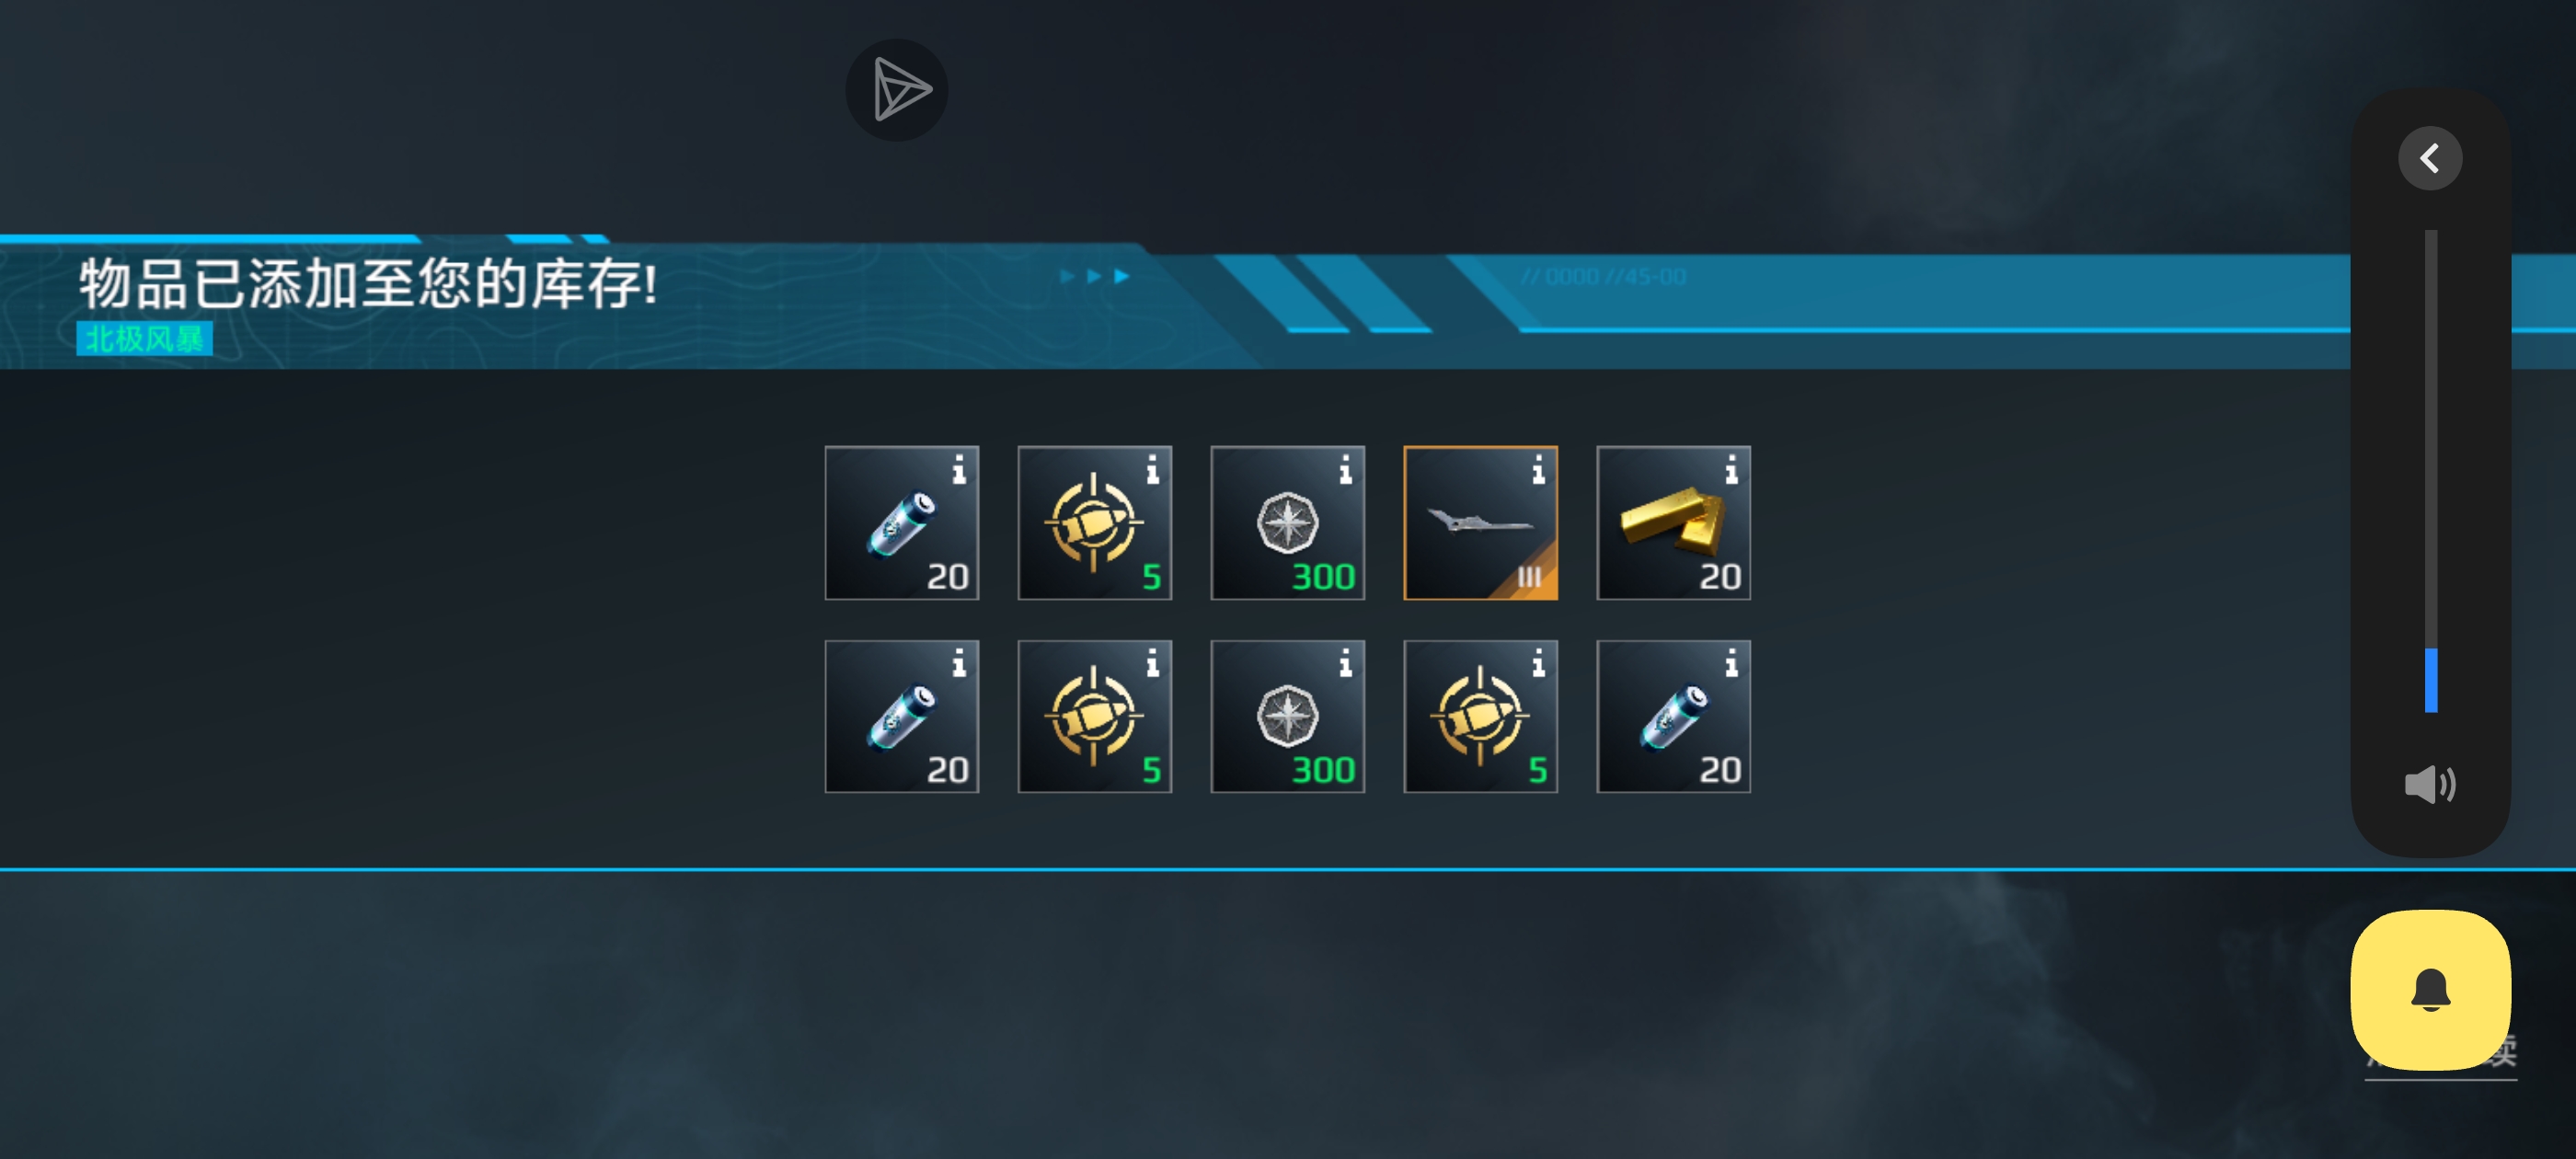Show info for first-row compass token
Screen dimensions: 2576x1159
[x=1345, y=469]
